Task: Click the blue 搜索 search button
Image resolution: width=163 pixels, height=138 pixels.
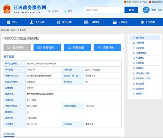Action: pyautogui.click(x=131, y=10)
